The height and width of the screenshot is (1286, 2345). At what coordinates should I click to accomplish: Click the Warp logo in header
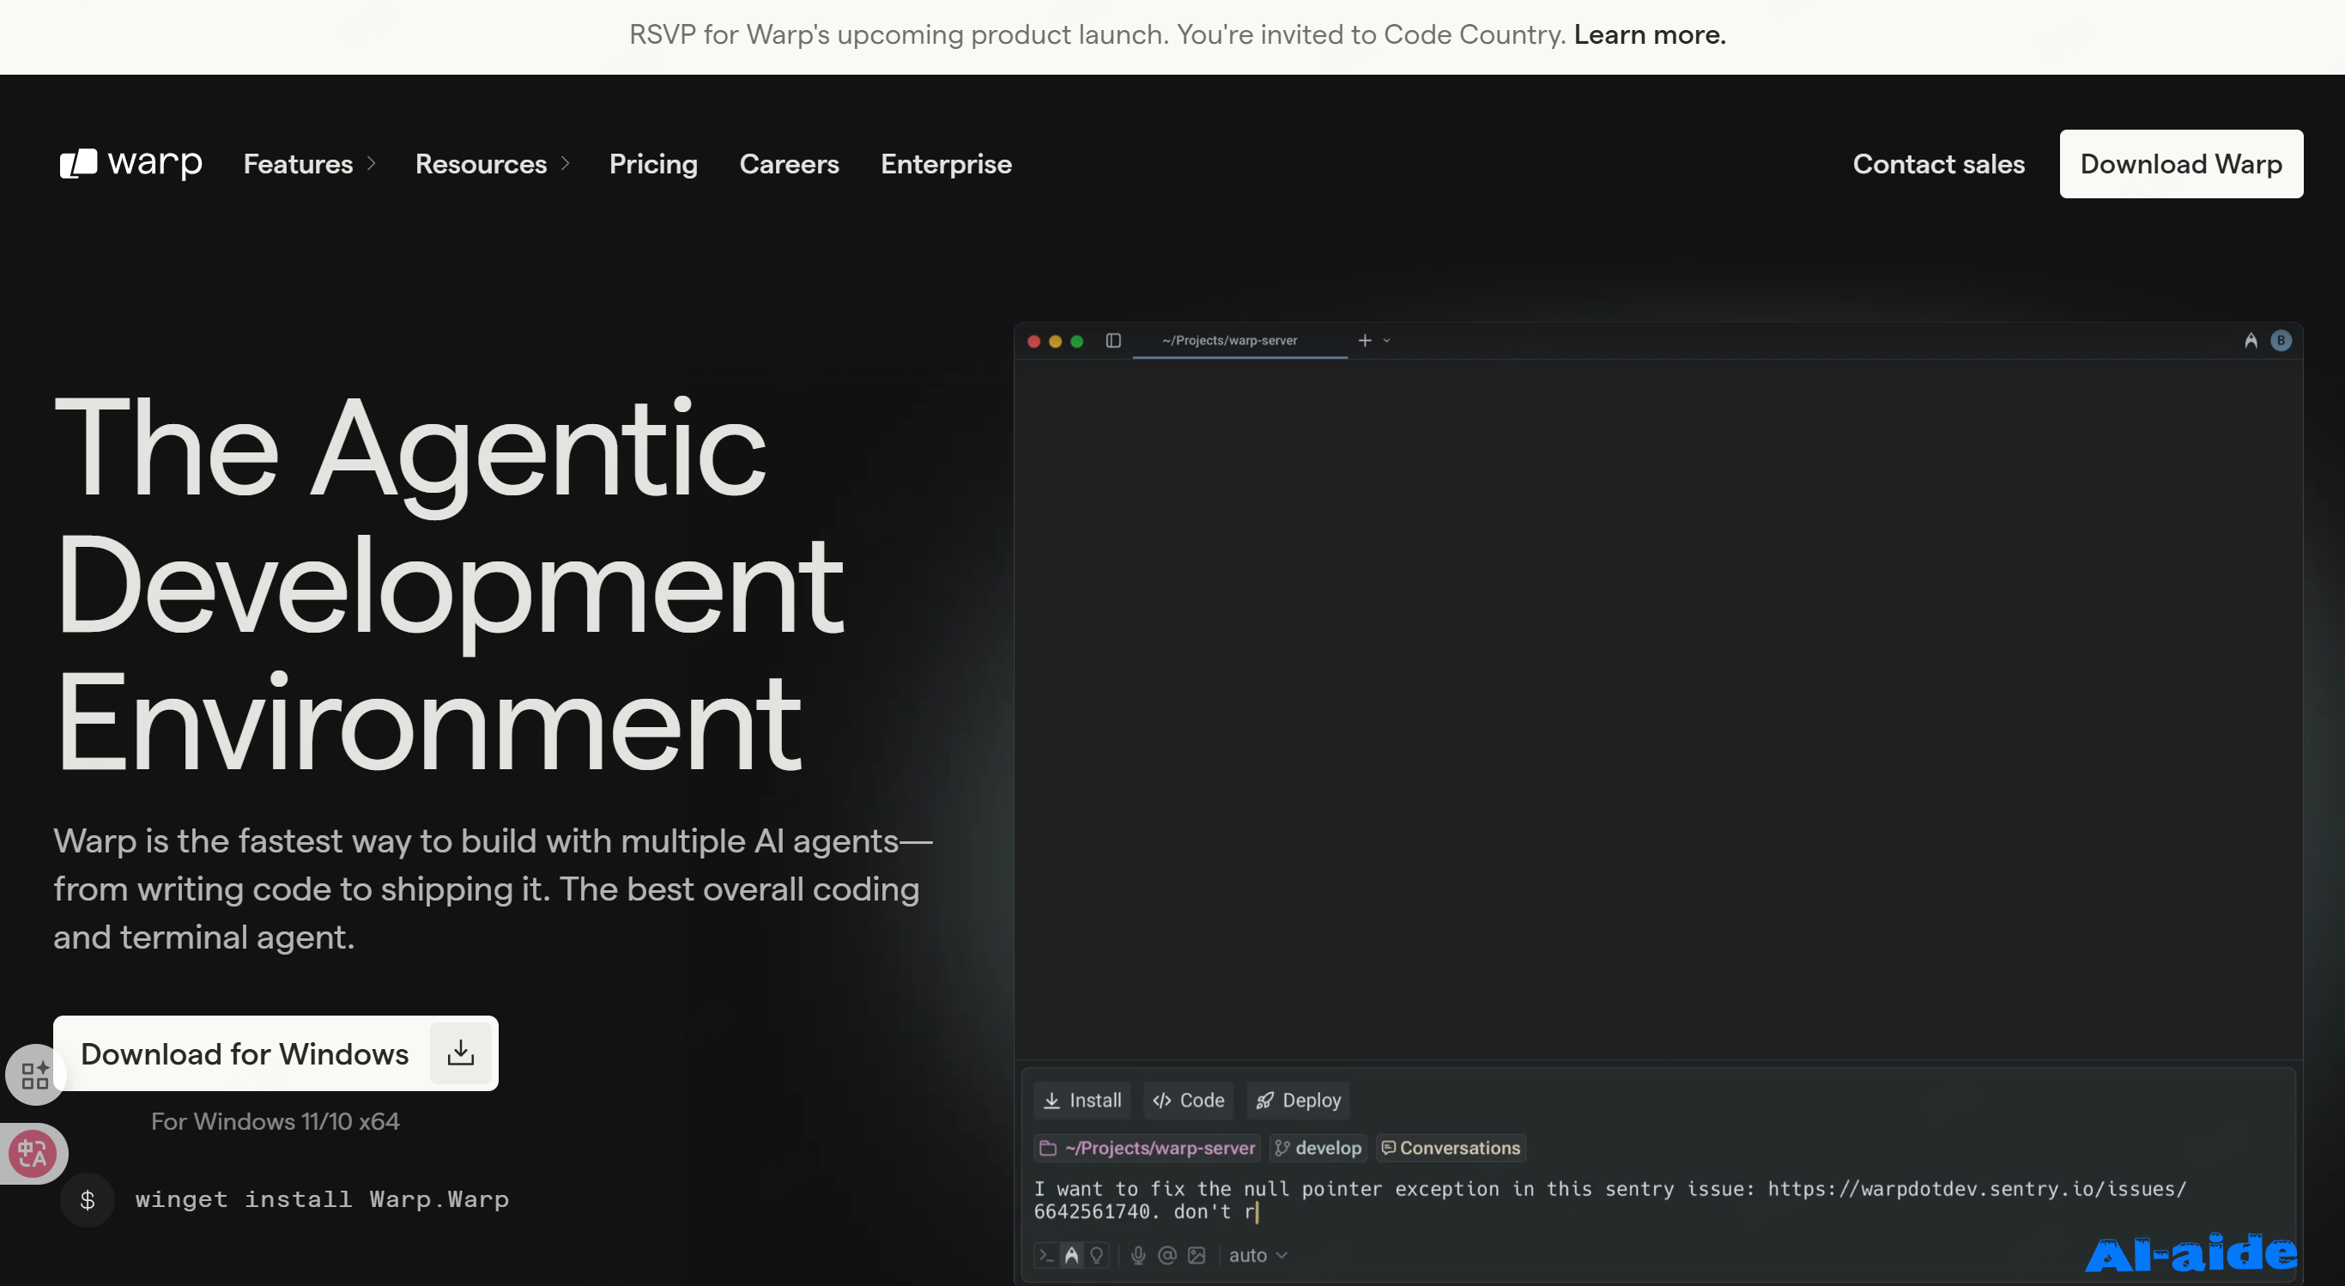point(131,163)
